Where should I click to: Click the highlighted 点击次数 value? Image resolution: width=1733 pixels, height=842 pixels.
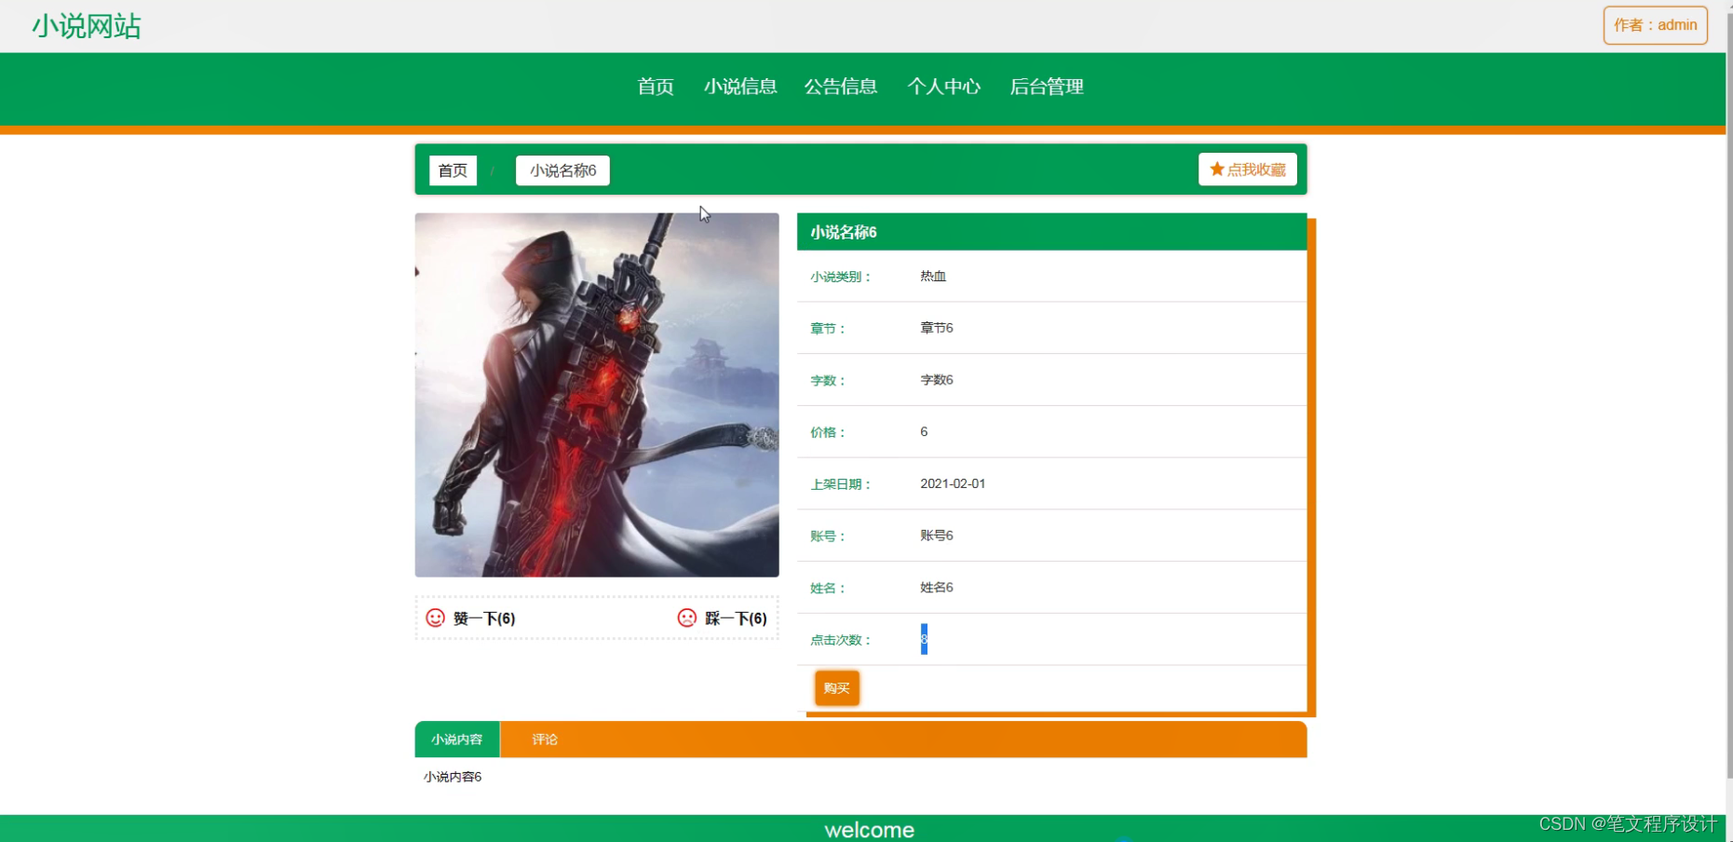924,639
